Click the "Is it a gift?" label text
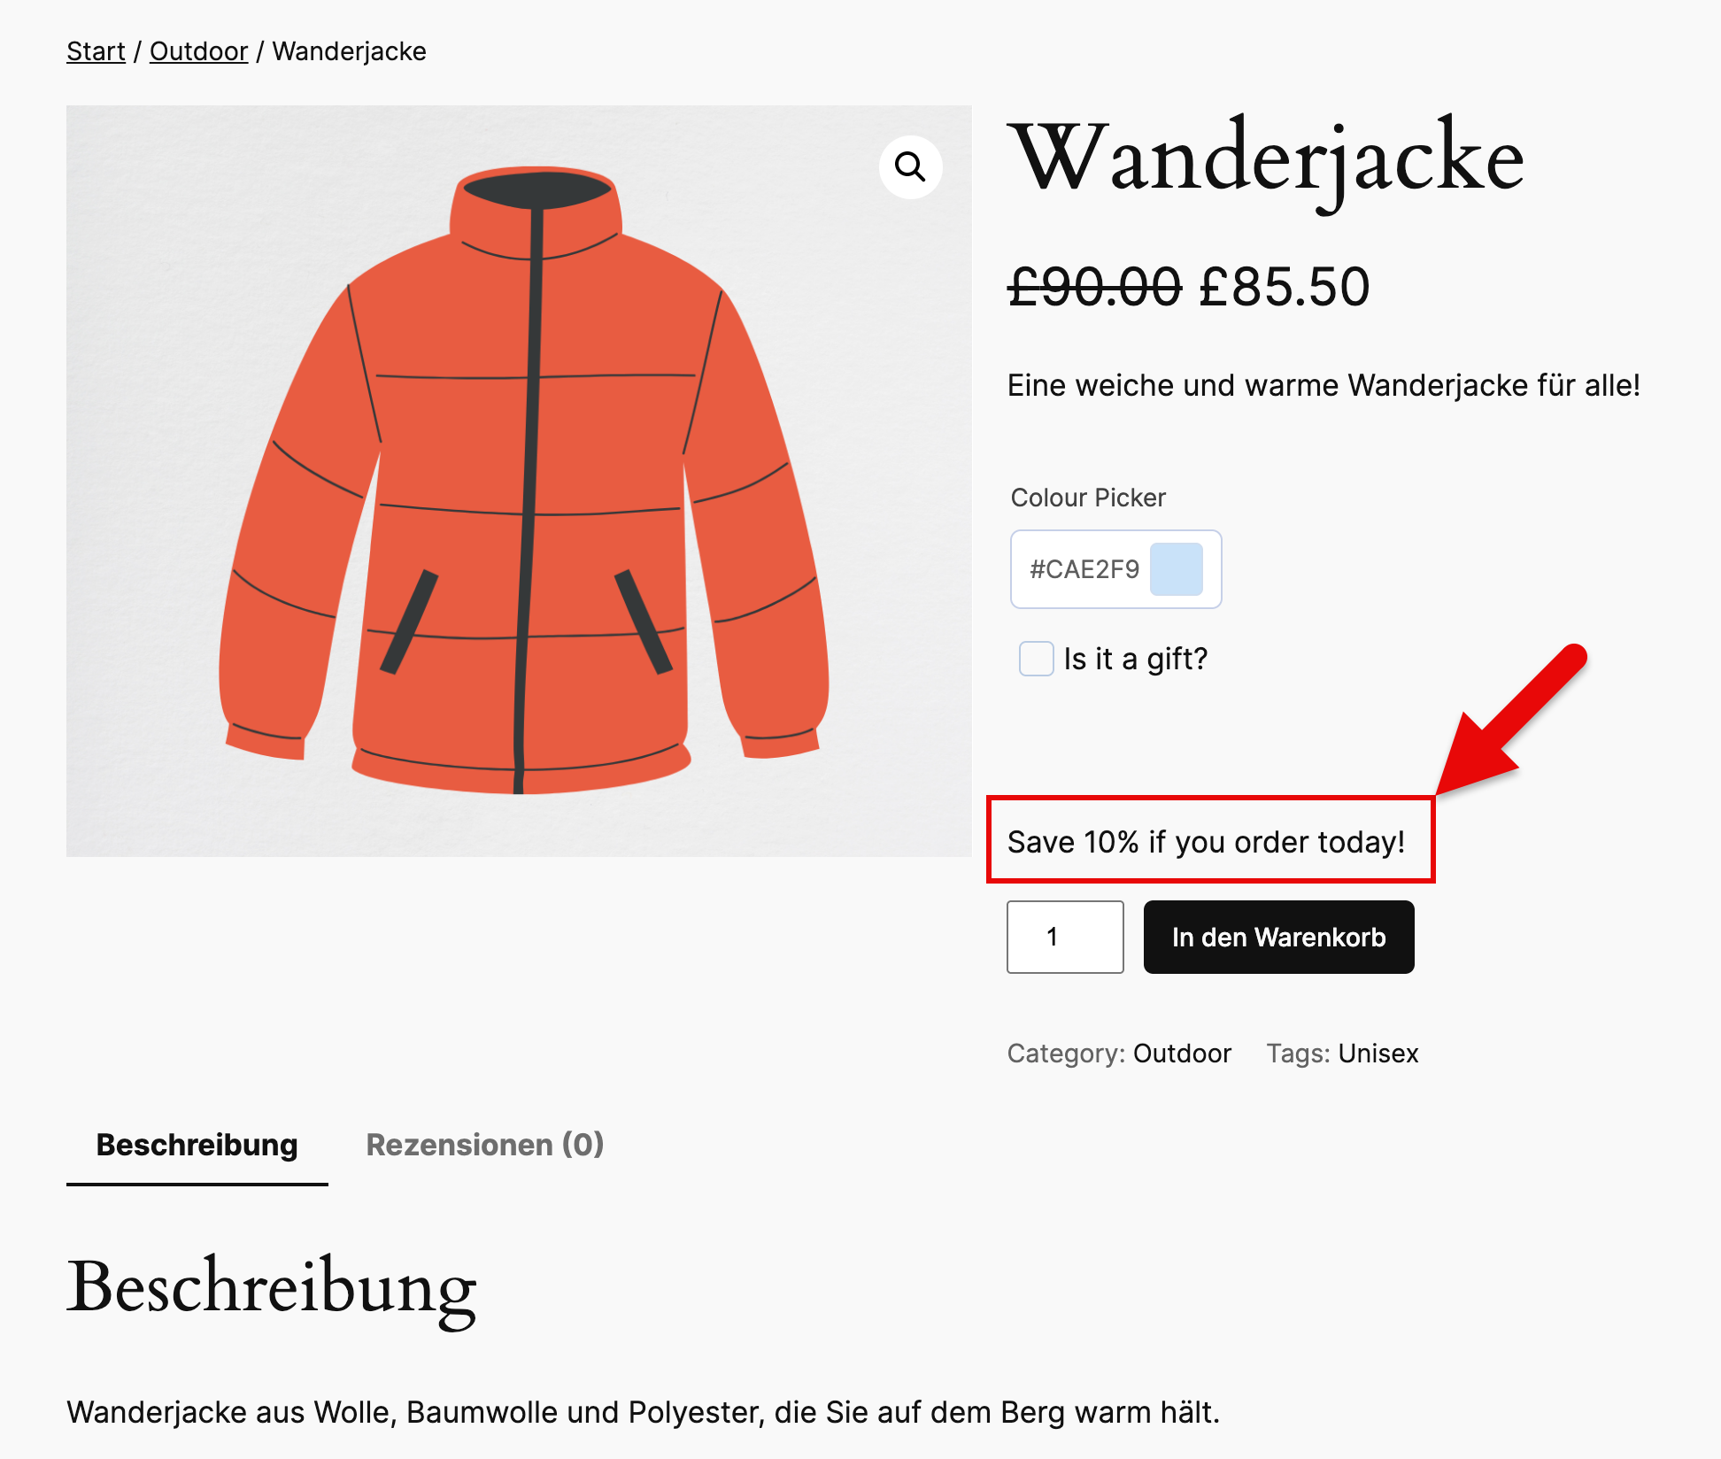 click(1135, 659)
